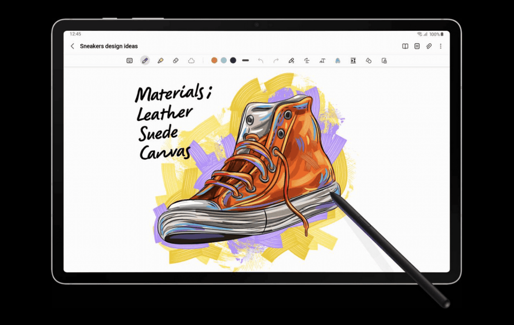Toggle the easy writing pad
Viewport: 514px width, 325px height.
353,61
